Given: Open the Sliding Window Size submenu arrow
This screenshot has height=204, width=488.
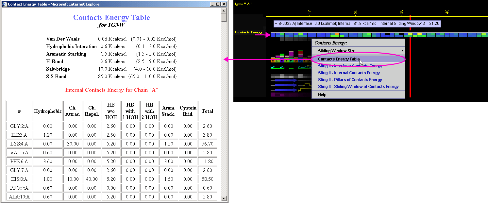Looking at the screenshot, I should (402, 51).
